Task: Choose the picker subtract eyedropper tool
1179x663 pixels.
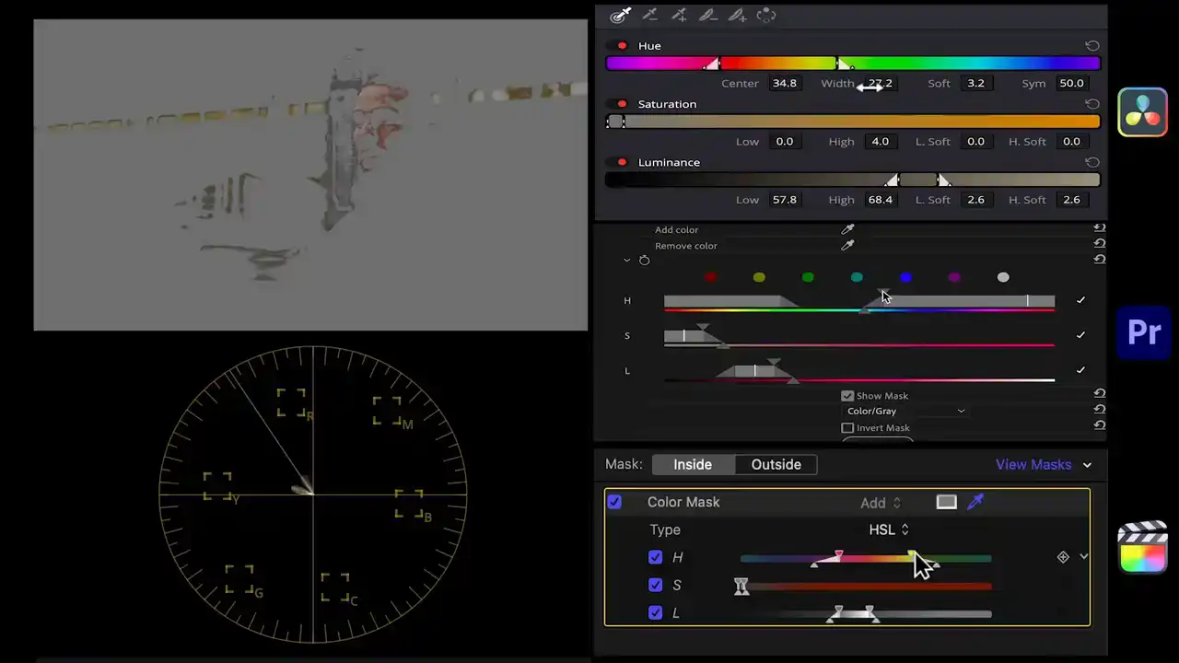Action: click(x=649, y=16)
